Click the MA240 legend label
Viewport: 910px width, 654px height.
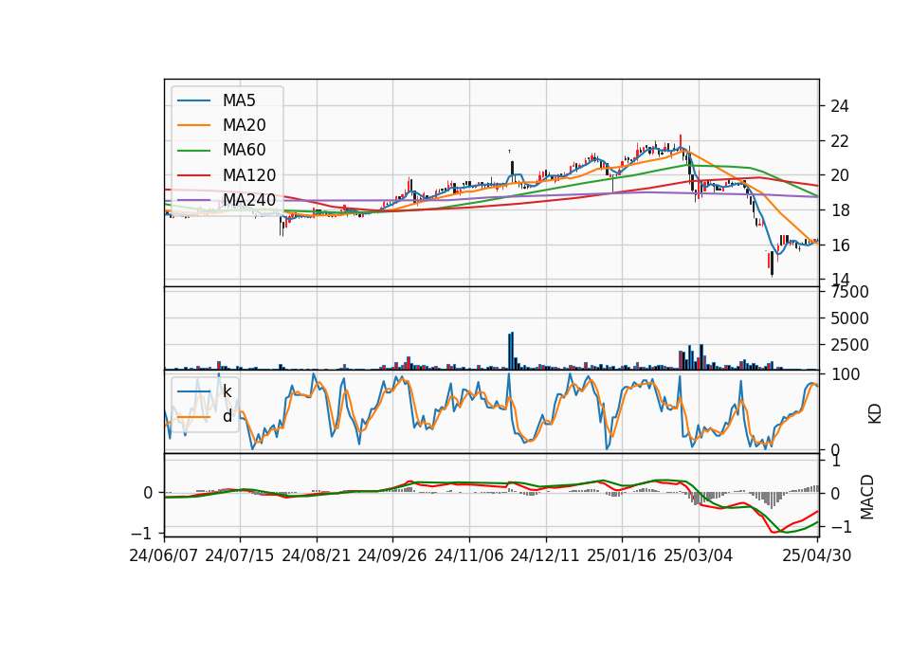coord(249,200)
